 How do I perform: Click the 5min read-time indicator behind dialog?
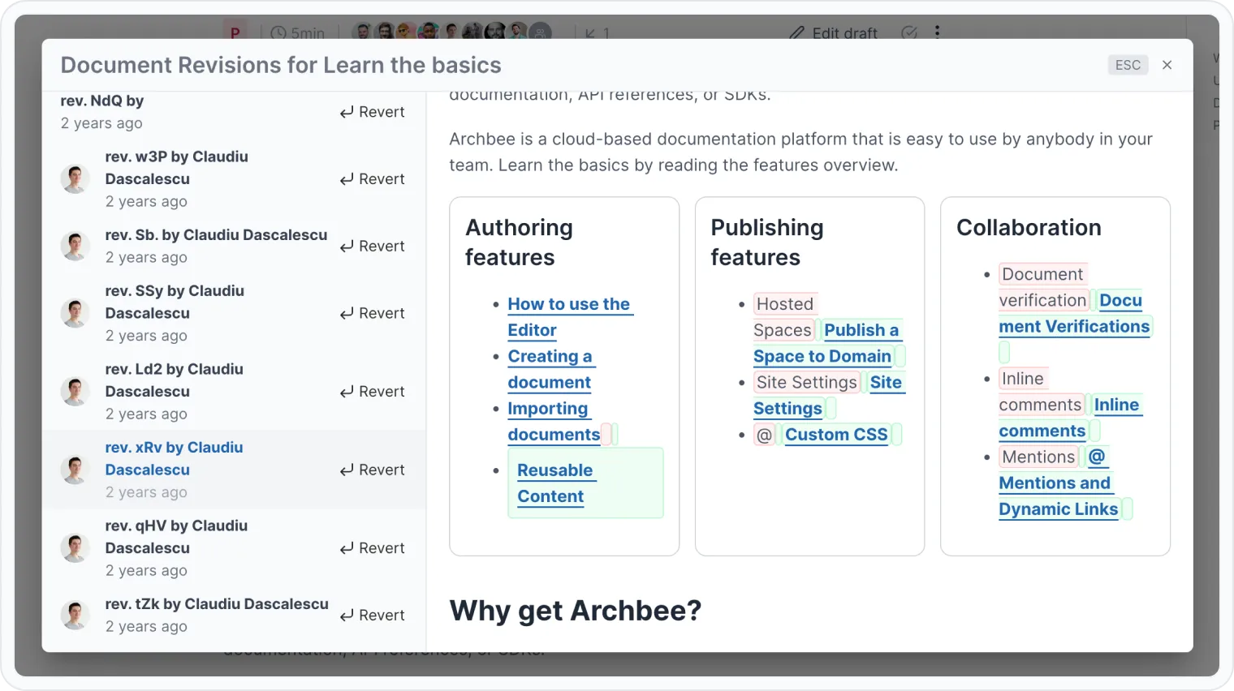click(298, 32)
